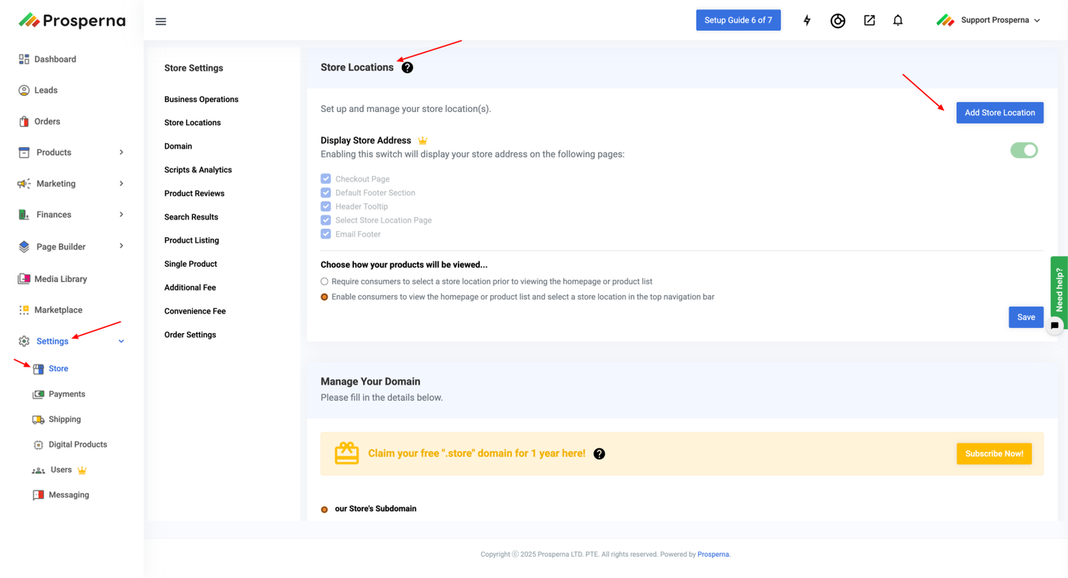The height and width of the screenshot is (578, 1068).
Task: Select 'Require consumers to select a store location' option
Action: tap(325, 281)
